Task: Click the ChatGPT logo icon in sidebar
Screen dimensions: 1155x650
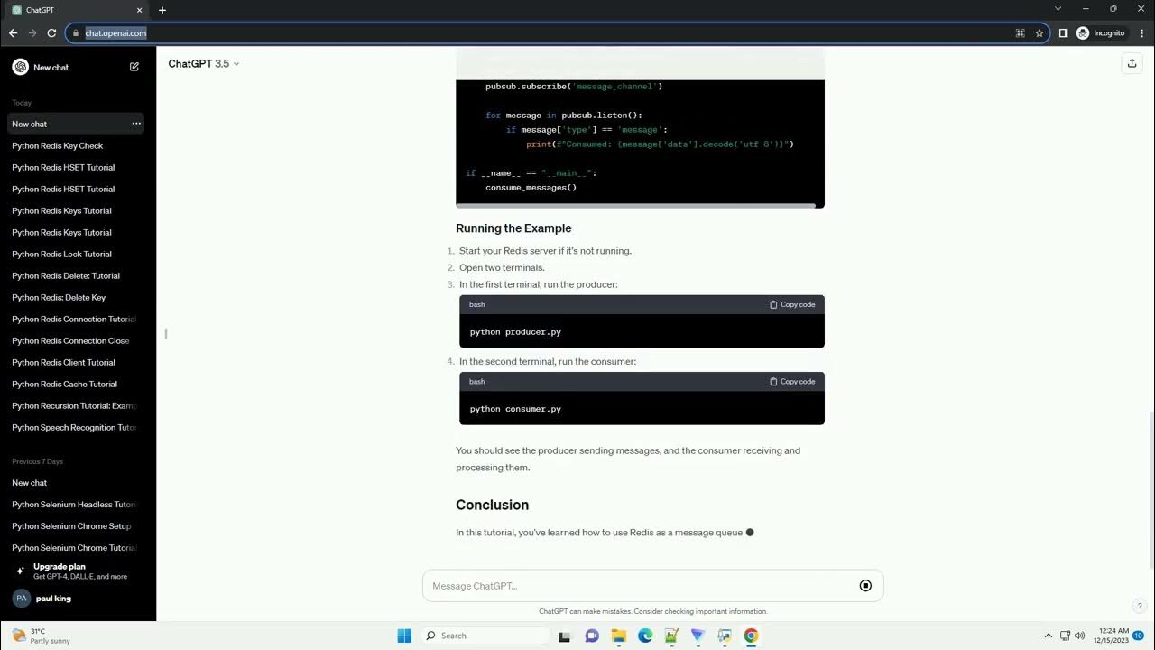Action: point(20,67)
